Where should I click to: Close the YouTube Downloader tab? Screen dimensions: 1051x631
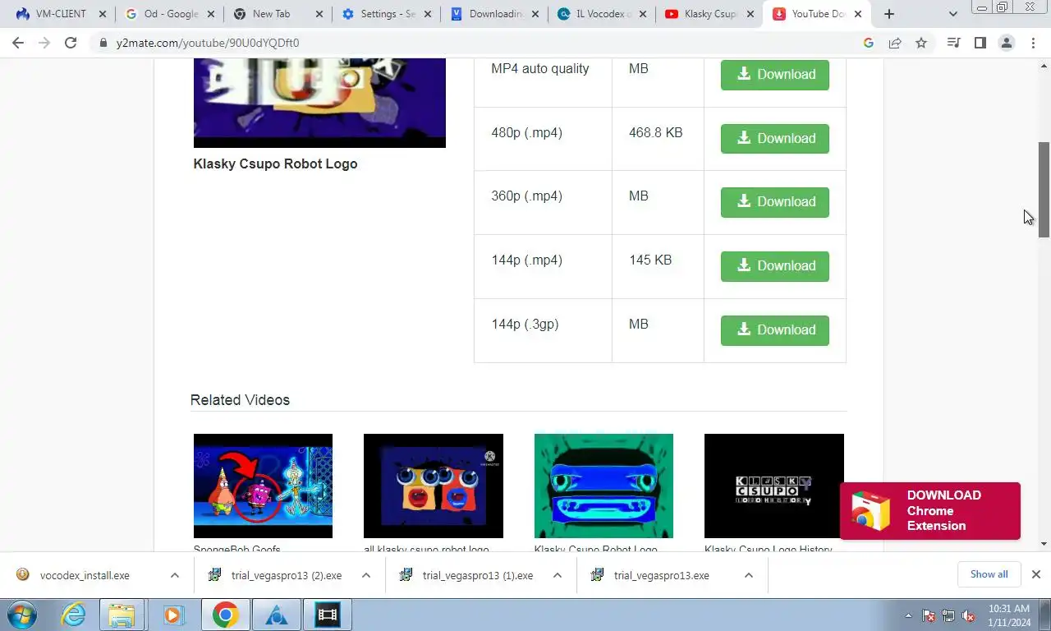pos(858,14)
